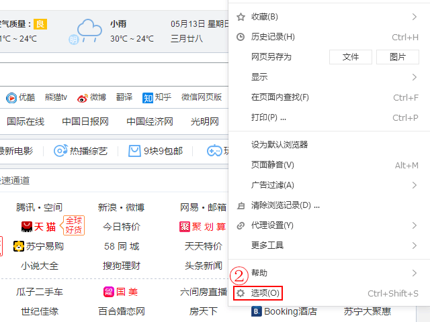This screenshot has width=430, height=322.
Task: Open the 新浪 link
Action: pyautogui.click(x=107, y=207)
